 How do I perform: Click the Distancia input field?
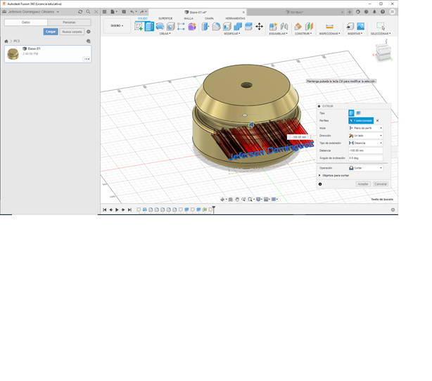(x=366, y=150)
